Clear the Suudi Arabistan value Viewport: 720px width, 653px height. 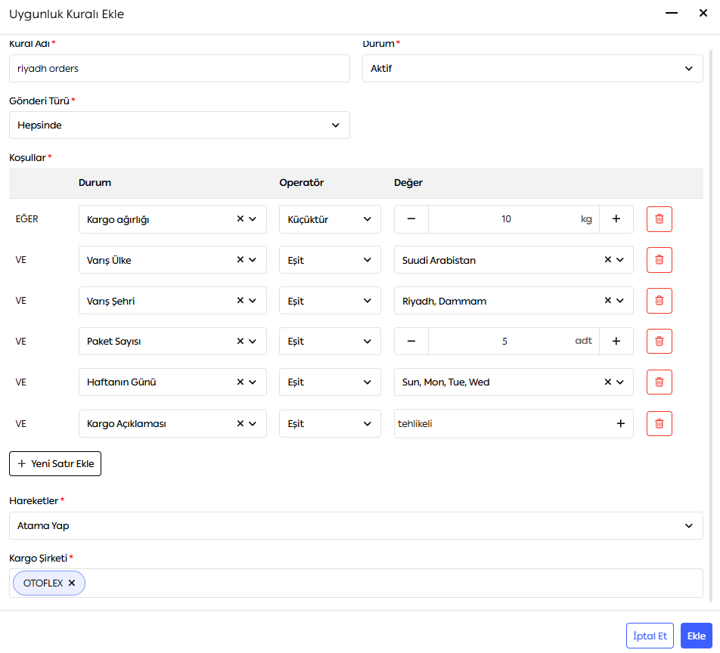click(x=607, y=260)
